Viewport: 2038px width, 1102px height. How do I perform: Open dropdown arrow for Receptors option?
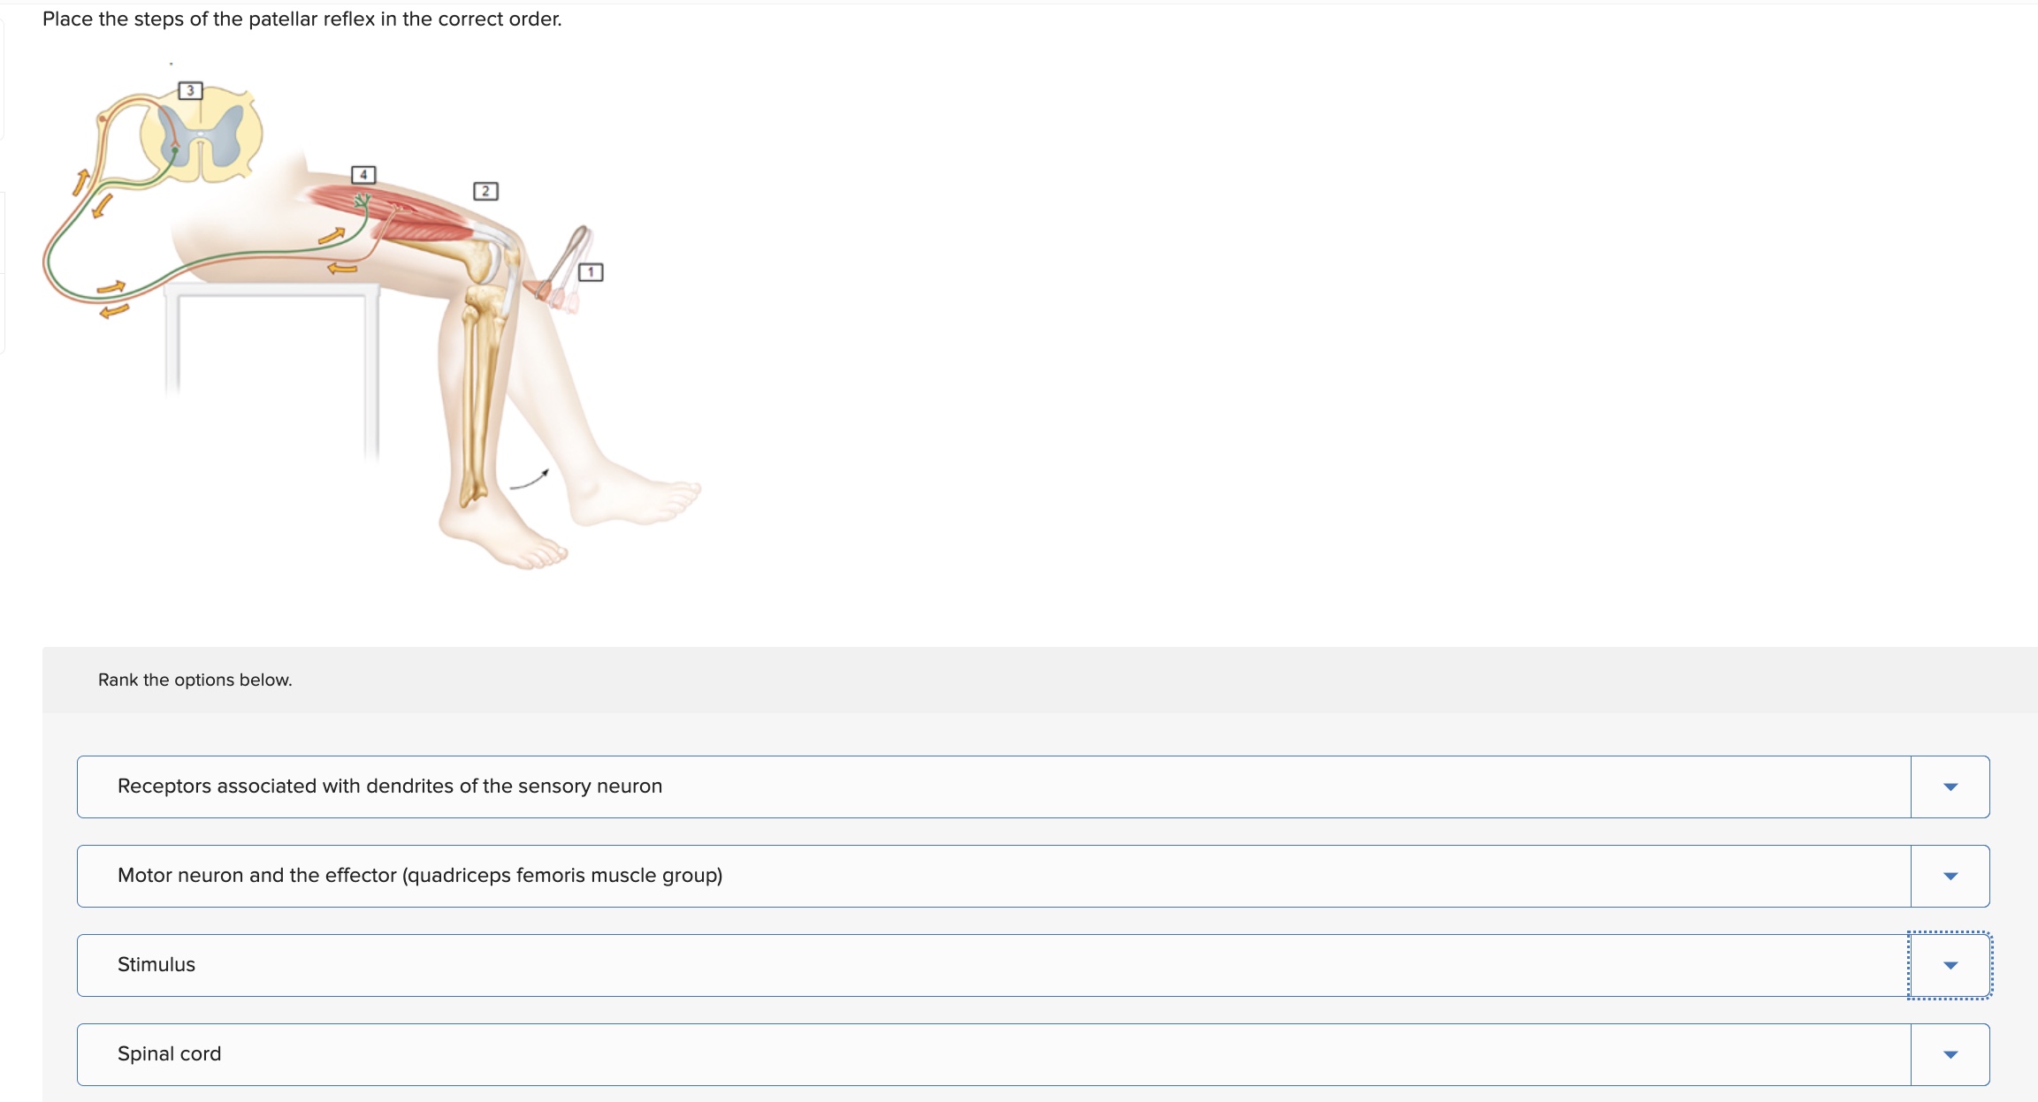click(x=1950, y=787)
